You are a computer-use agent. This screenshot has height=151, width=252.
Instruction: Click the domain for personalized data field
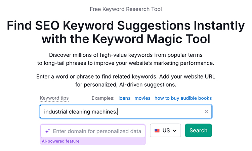click(x=93, y=131)
